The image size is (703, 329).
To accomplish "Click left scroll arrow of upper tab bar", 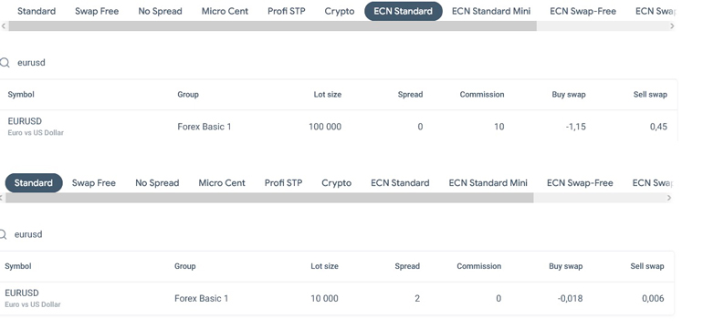I will click(x=4, y=26).
